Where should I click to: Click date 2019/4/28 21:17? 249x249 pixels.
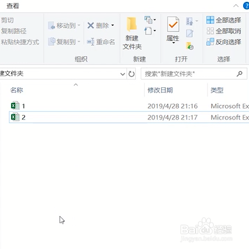[x=173, y=117]
